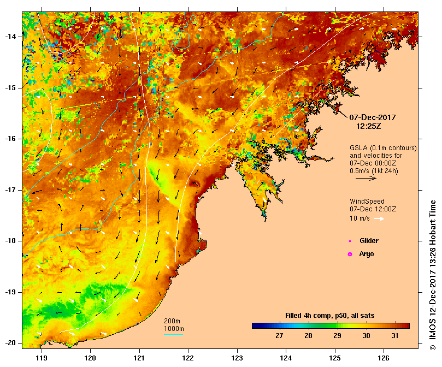Click the magenta Glider legend marker

(350, 241)
